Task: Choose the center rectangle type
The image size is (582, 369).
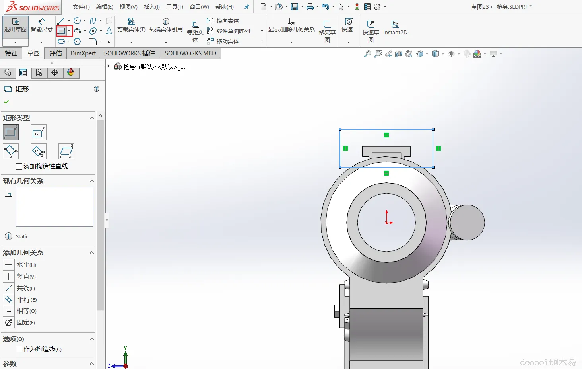Action: coord(39,133)
